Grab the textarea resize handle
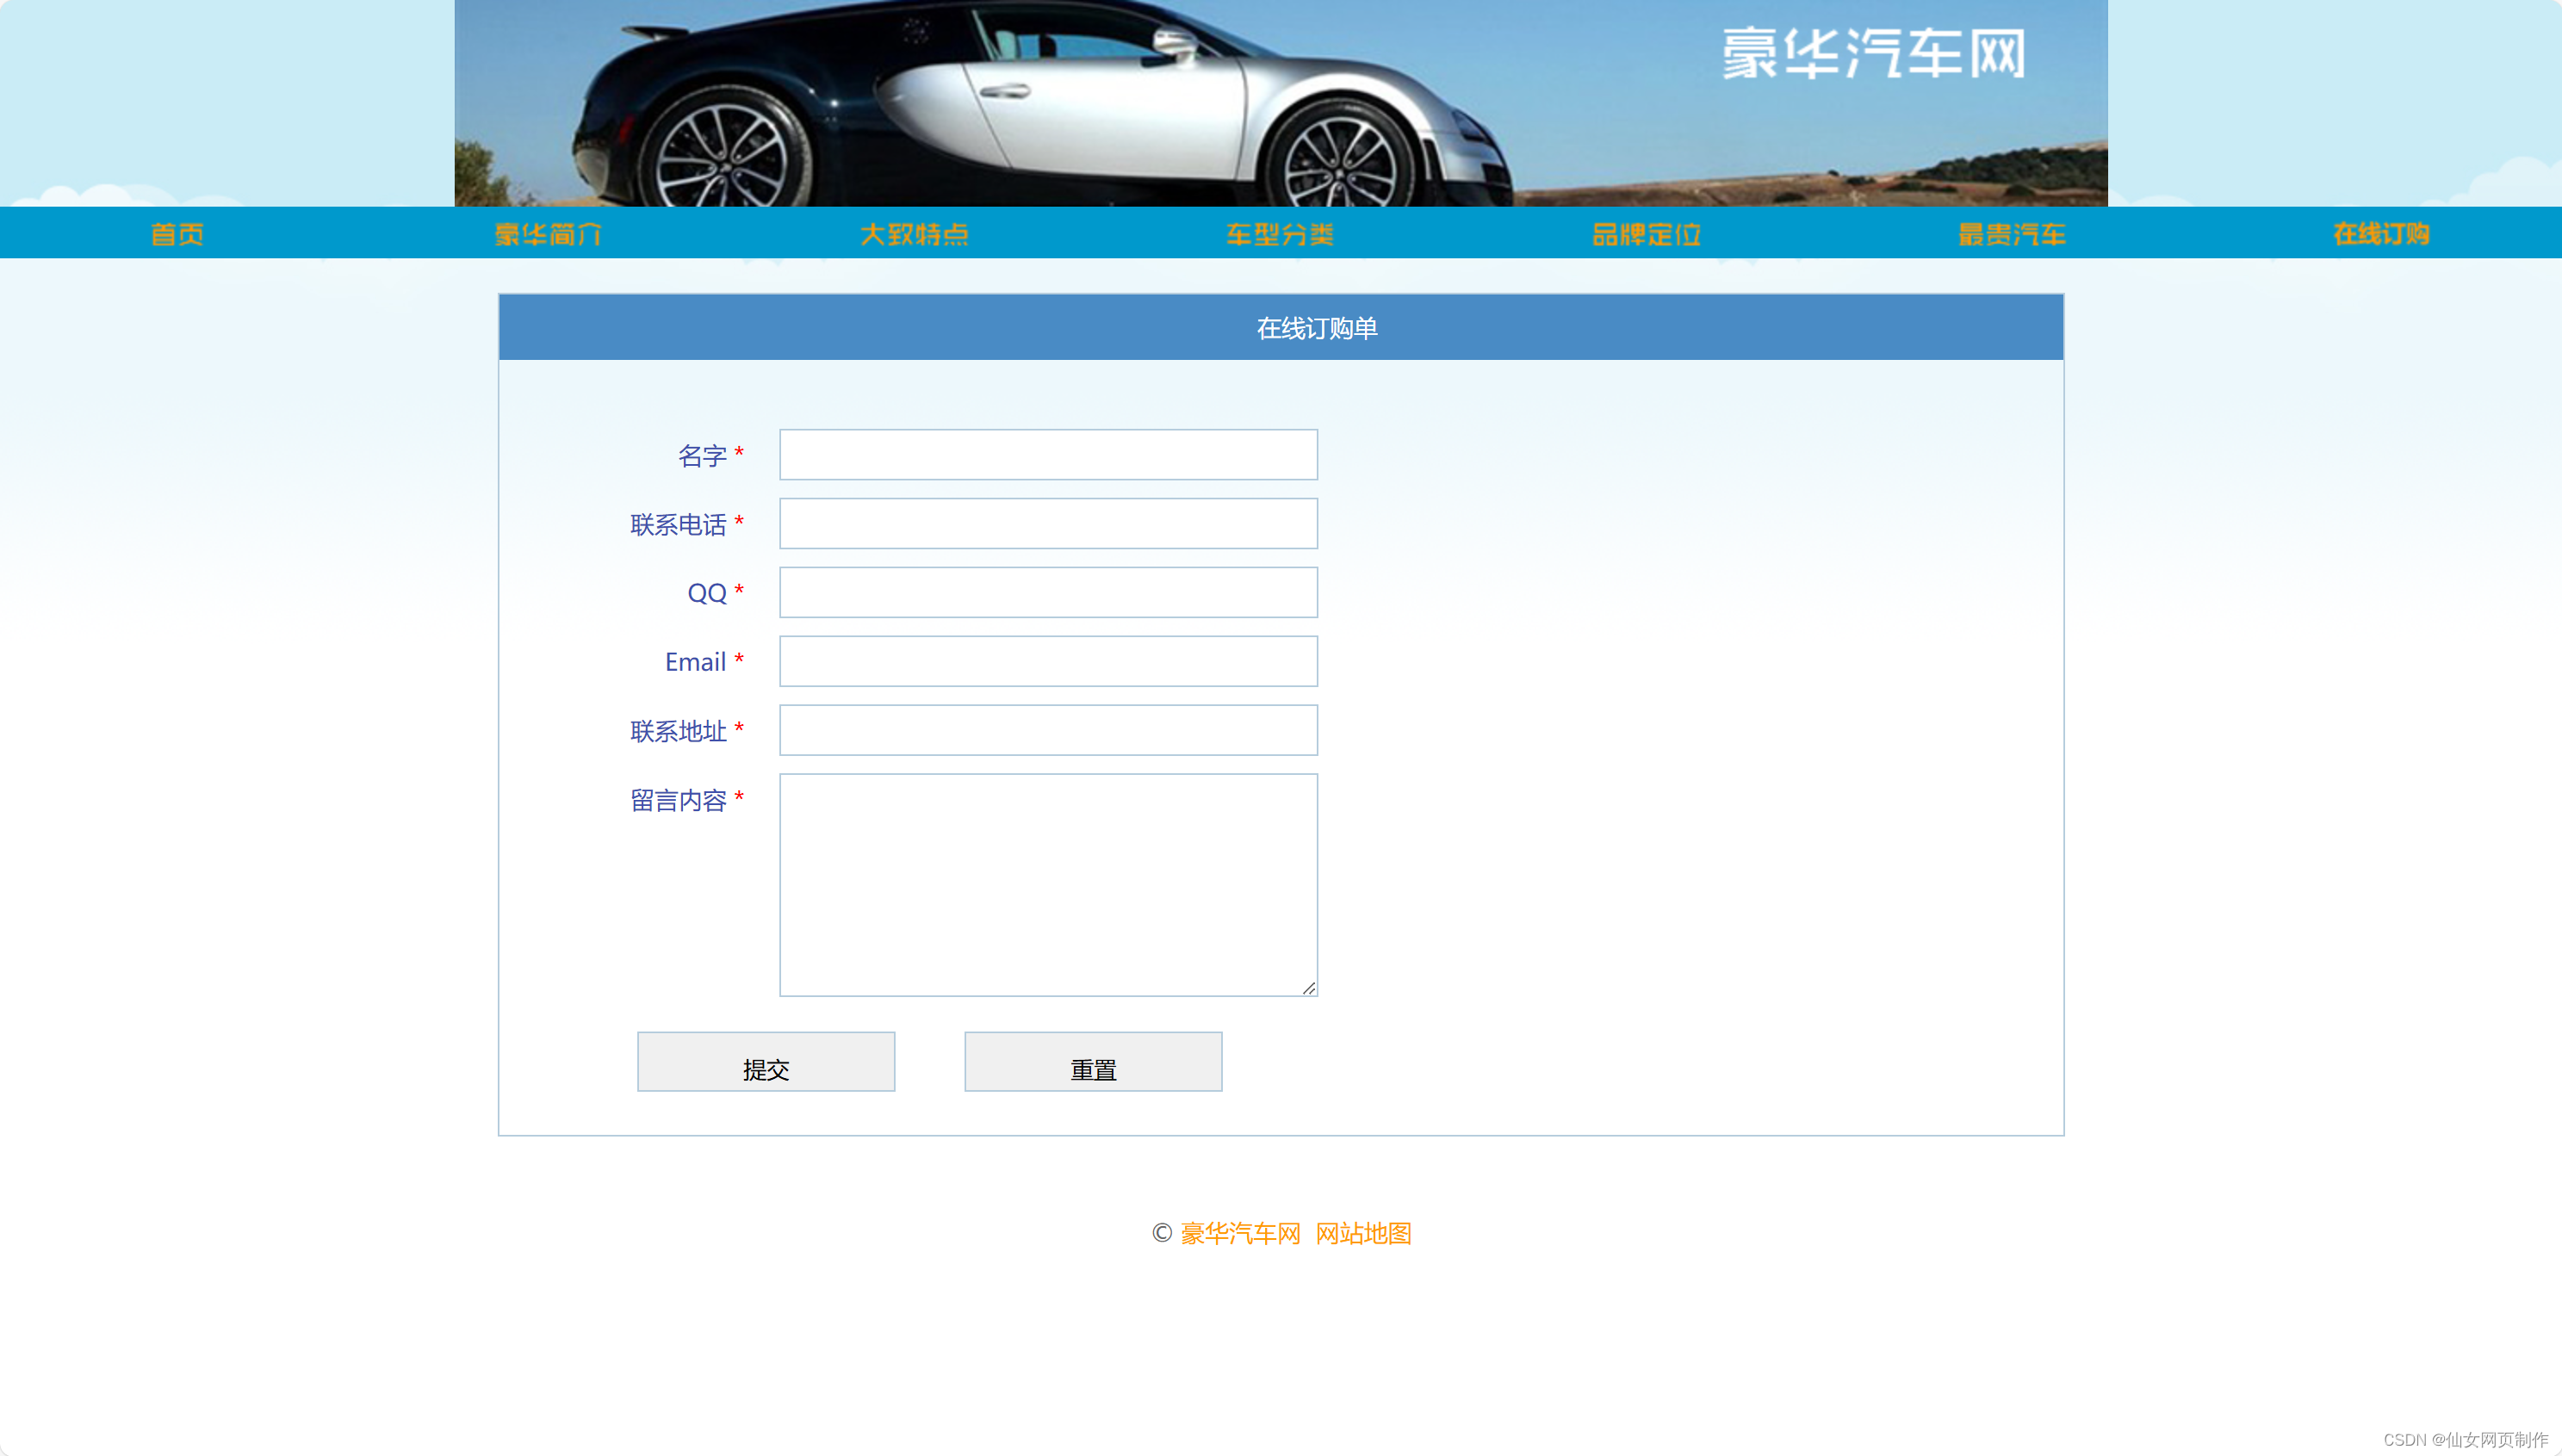 click(x=1309, y=988)
